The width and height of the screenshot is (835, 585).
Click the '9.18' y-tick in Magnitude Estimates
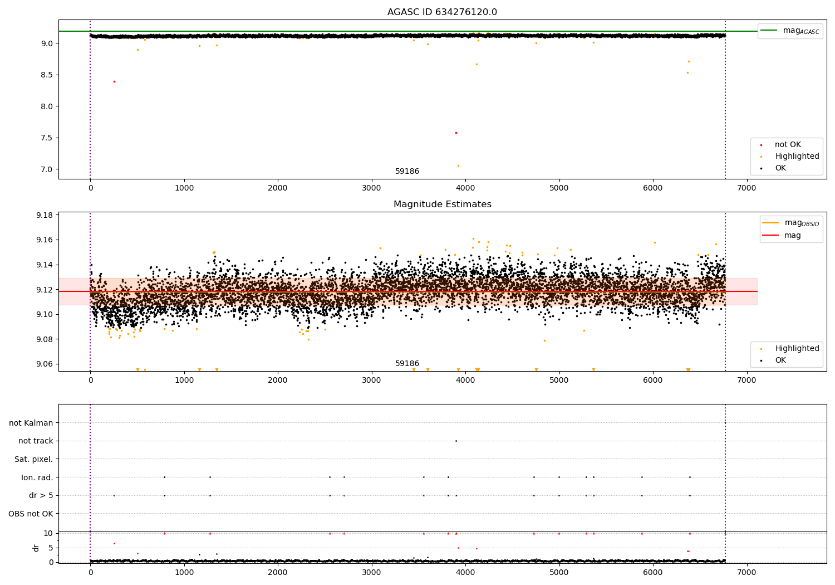44,215
